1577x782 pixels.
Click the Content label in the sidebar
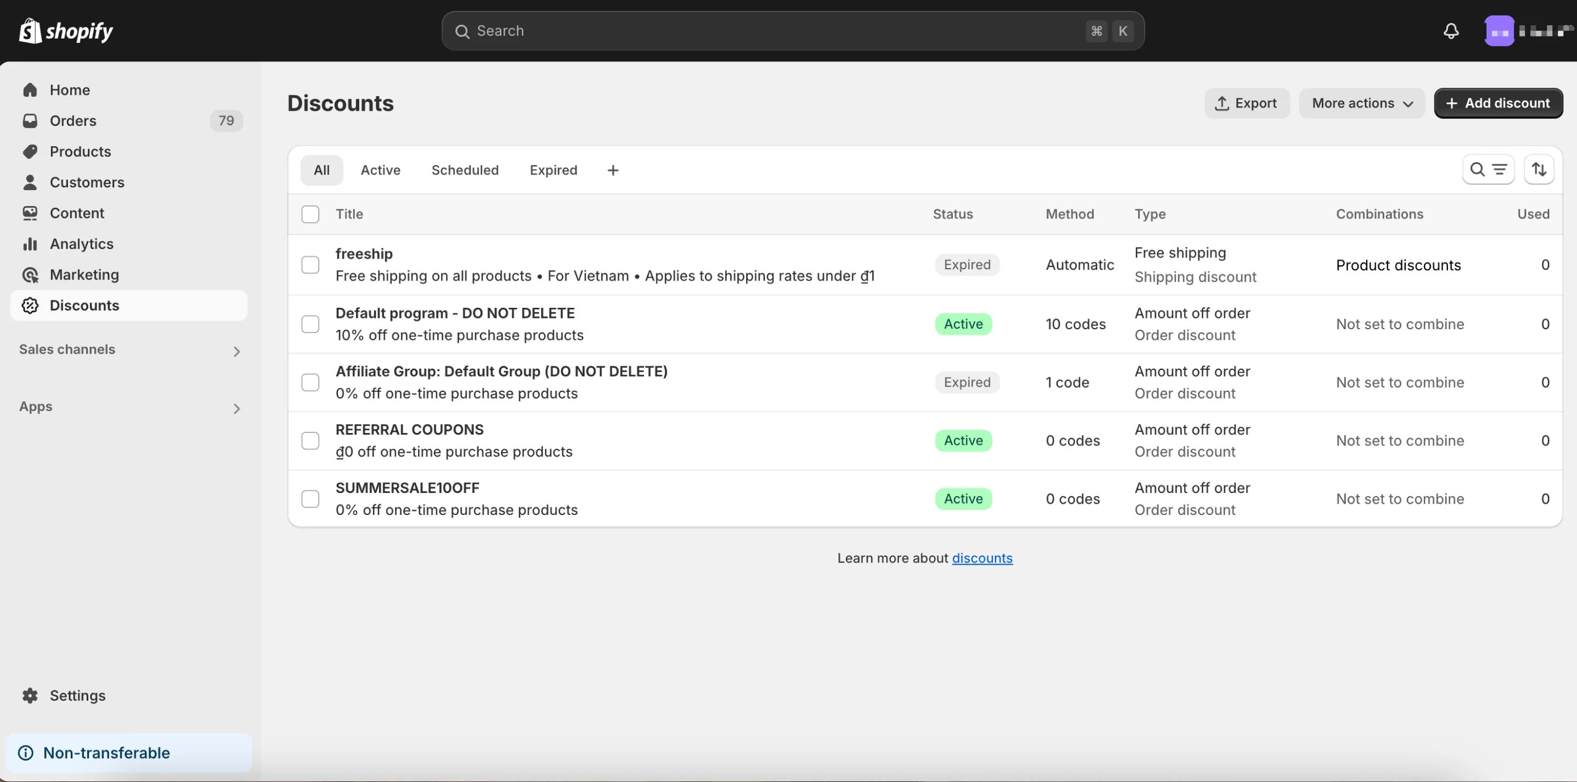(77, 213)
